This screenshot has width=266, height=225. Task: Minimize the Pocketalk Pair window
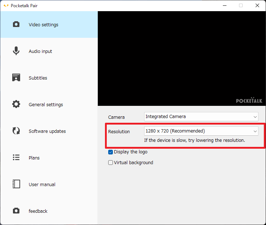tap(224, 5)
